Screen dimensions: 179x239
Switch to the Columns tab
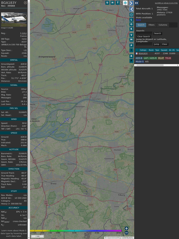tap(163, 25)
